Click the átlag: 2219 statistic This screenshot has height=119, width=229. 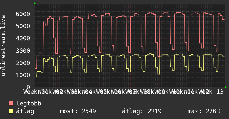tap(142, 111)
